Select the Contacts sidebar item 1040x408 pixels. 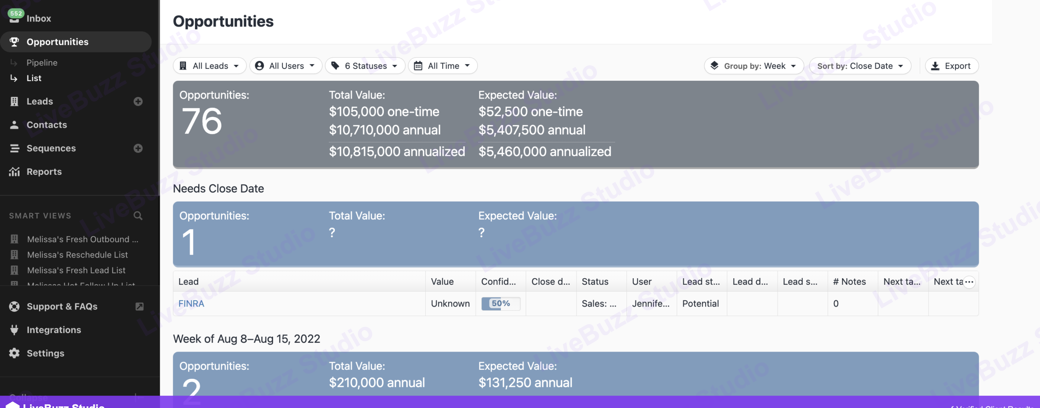pyautogui.click(x=46, y=125)
